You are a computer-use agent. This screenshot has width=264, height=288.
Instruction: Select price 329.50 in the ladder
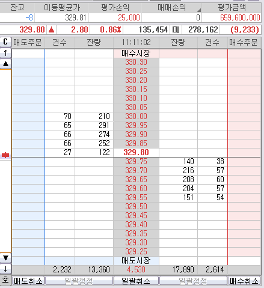coord(136,207)
